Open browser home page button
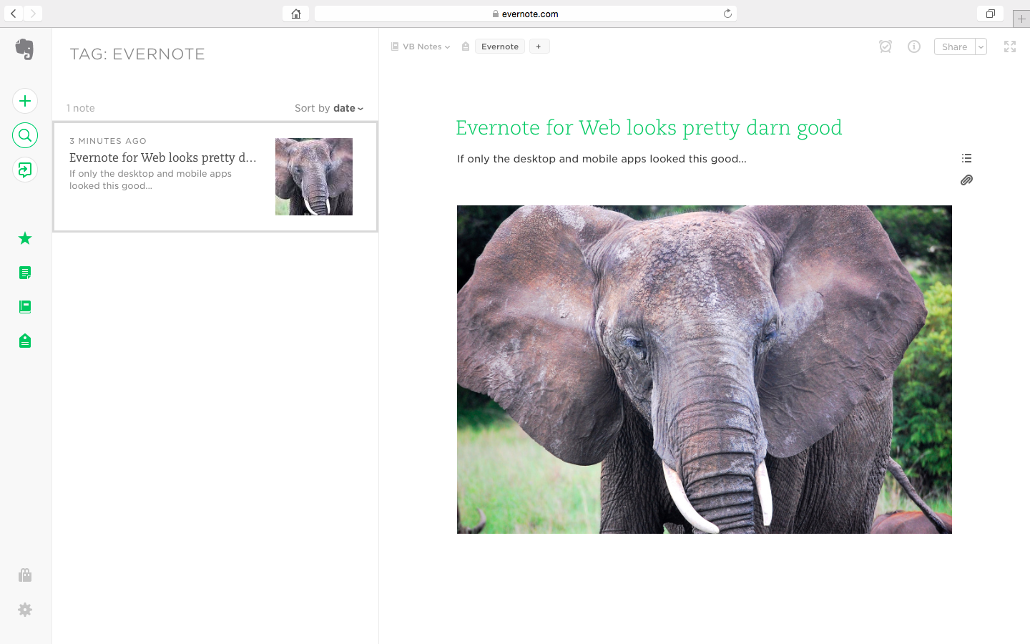1030x644 pixels. point(295,14)
